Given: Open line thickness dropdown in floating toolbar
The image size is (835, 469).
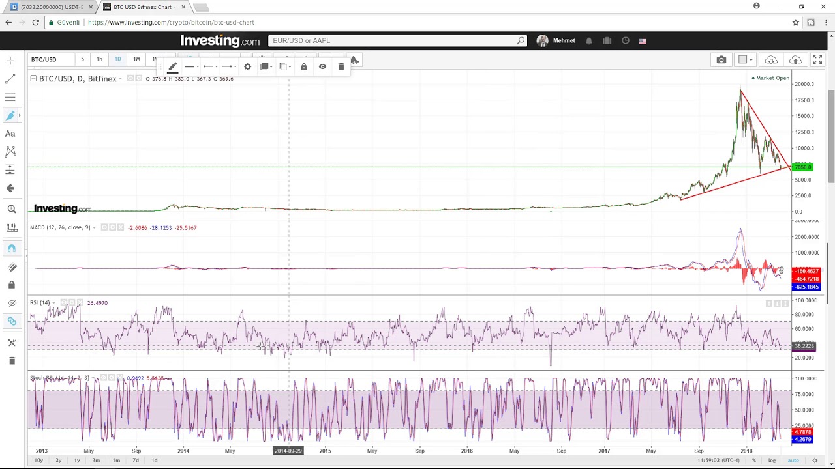Looking at the screenshot, I should pos(190,66).
